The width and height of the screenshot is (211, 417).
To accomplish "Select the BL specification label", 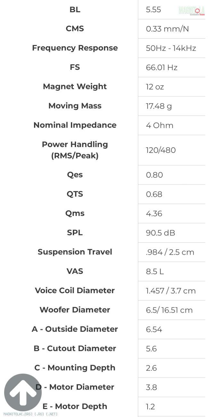I will pyautogui.click(x=75, y=10).
